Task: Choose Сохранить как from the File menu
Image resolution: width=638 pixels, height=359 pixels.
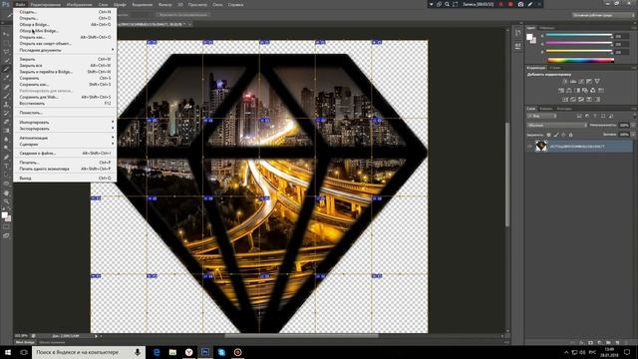Action: [x=65, y=84]
